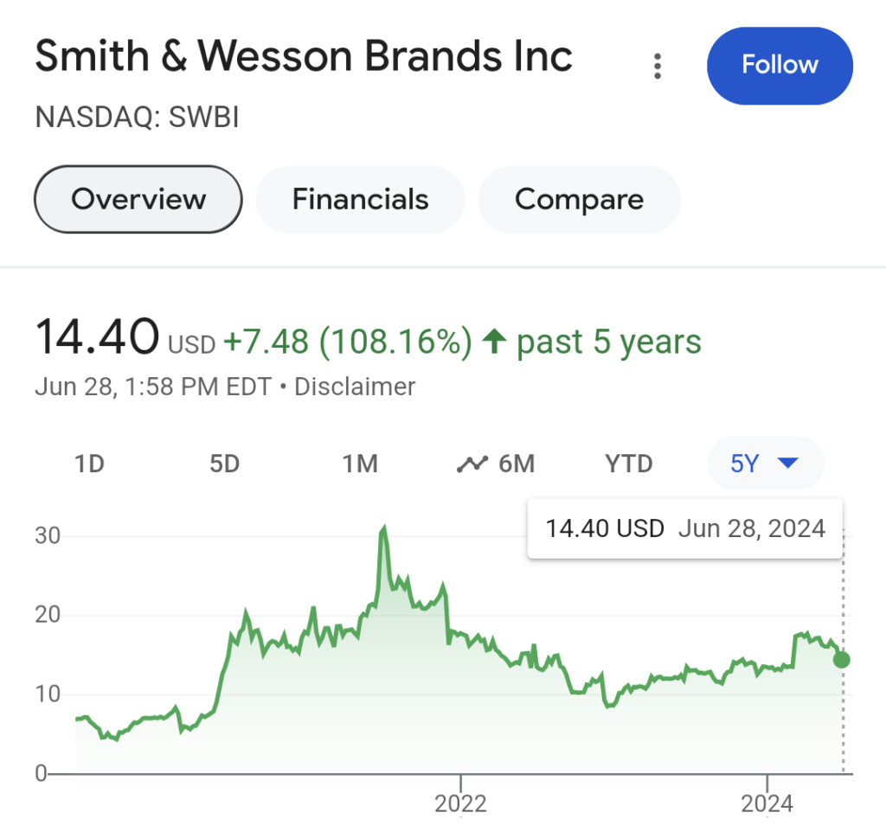Select the Compare tab
This screenshot has height=838, width=886.
[579, 199]
